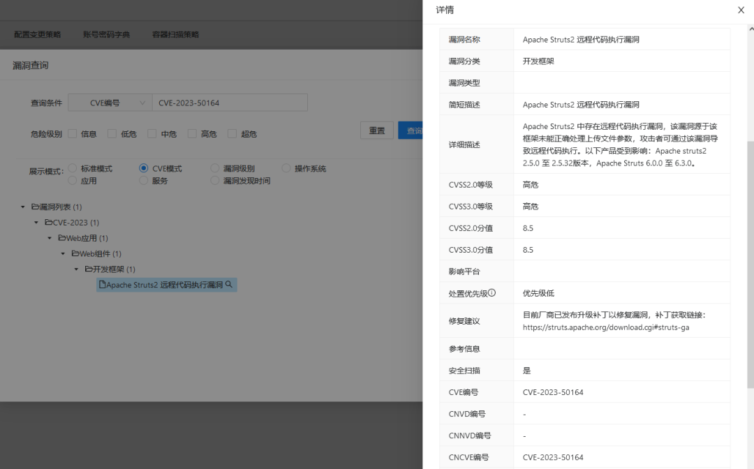Image resolution: width=754 pixels, height=469 pixels.
Task: Open the CVE编号 query condition dropdown
Action: pos(110,103)
